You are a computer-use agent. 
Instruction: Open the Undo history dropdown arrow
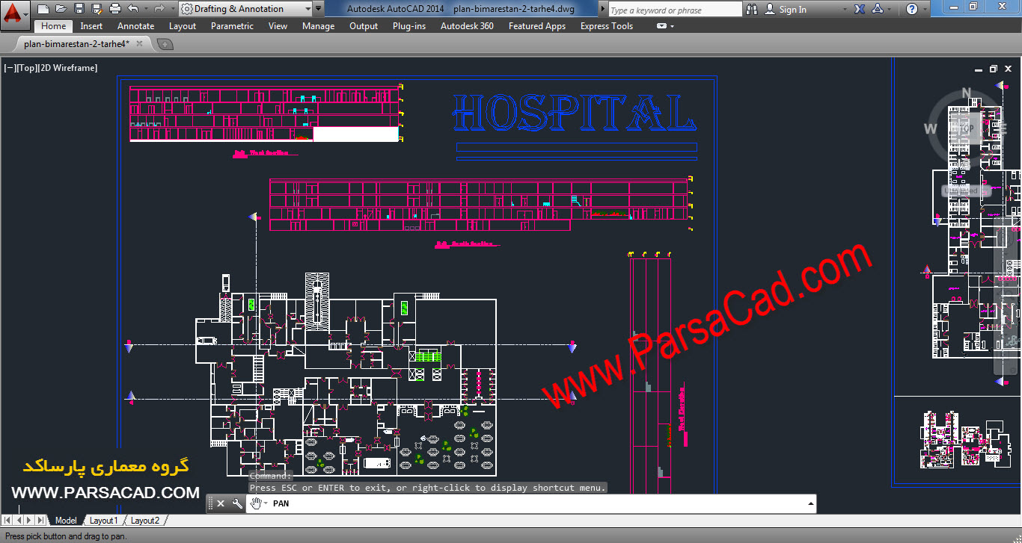coord(144,9)
